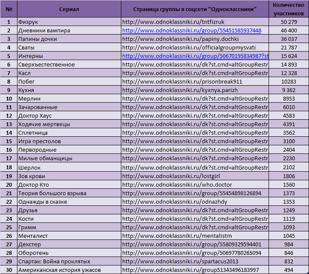Select the Американская история ужасов cell

[69, 270]
